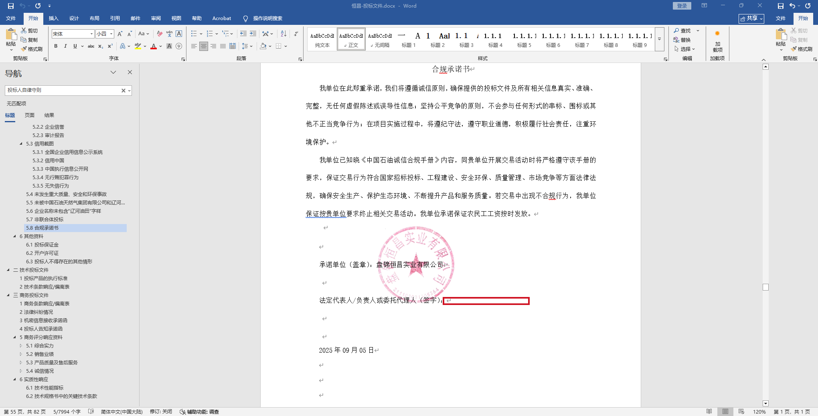Open the sort A-Z tool
This screenshot has height=416, width=818.
tap(283, 34)
